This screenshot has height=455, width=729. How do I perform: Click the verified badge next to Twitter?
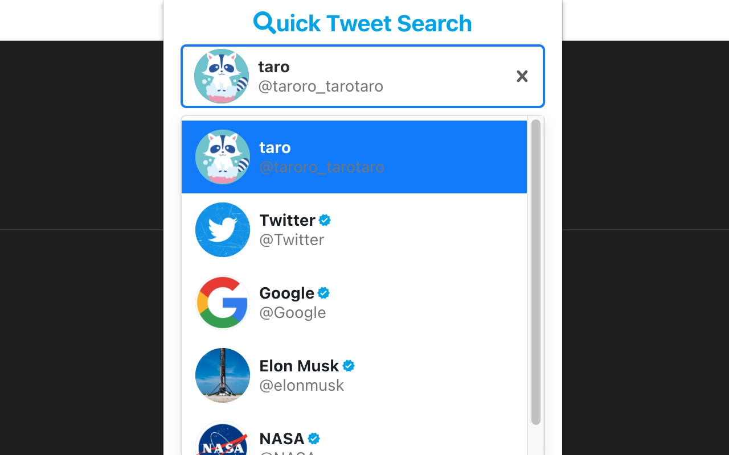coord(325,220)
